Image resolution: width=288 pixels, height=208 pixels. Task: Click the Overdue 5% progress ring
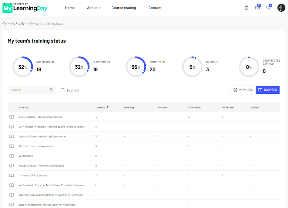[x=192, y=67]
